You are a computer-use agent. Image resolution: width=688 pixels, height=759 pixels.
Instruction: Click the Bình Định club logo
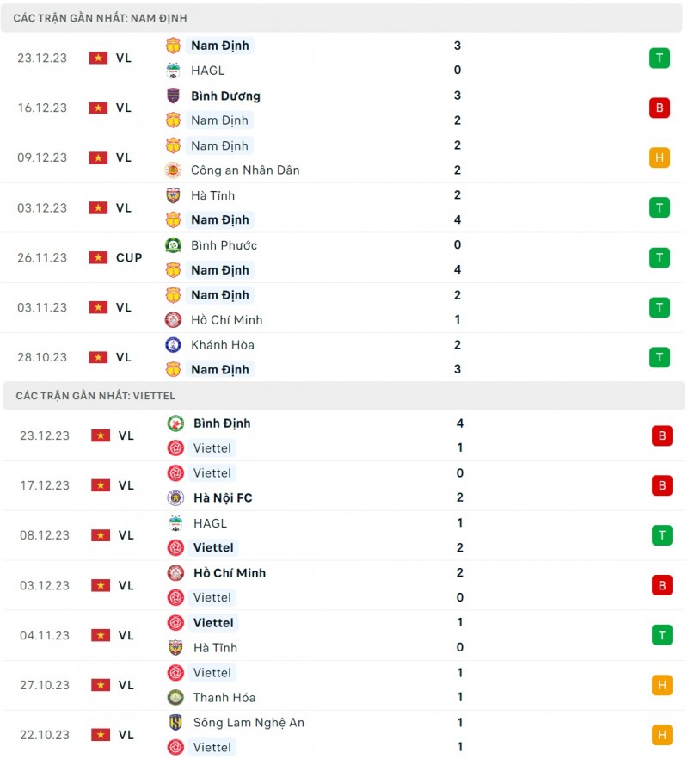coord(175,423)
